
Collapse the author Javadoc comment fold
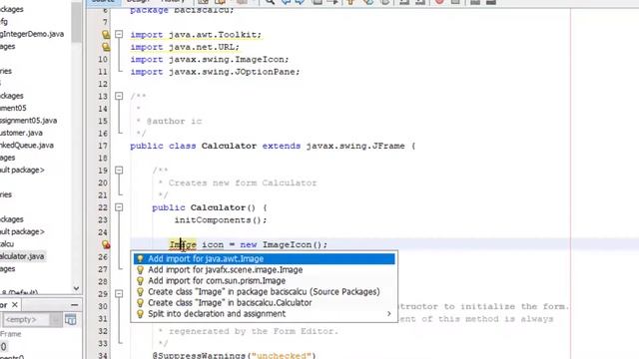[119, 96]
